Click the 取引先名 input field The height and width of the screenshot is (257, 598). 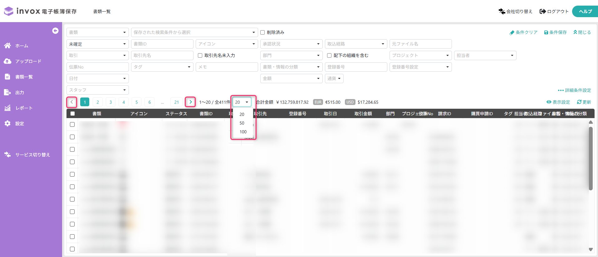(x=162, y=55)
